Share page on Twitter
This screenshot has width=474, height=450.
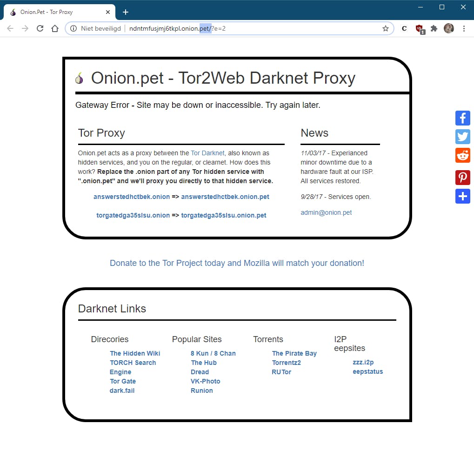coord(463,137)
